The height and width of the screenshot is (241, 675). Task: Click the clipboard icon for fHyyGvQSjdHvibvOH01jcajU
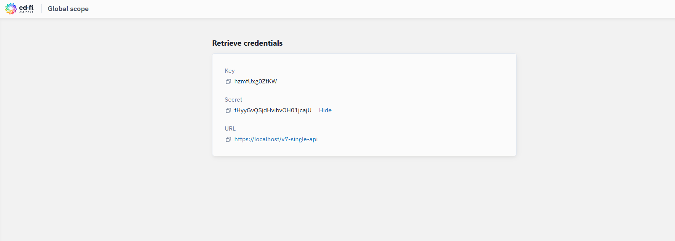(x=228, y=110)
